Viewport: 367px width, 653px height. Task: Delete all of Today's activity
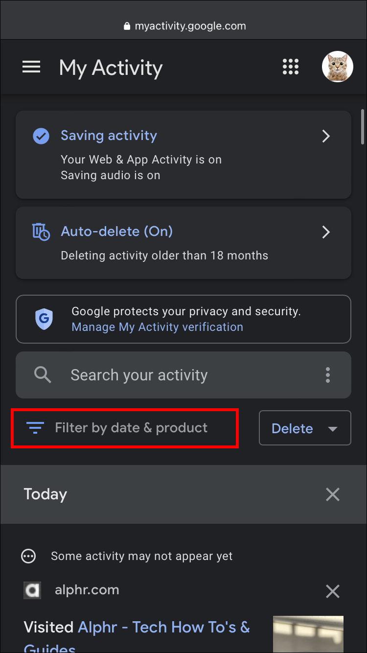pyautogui.click(x=333, y=494)
